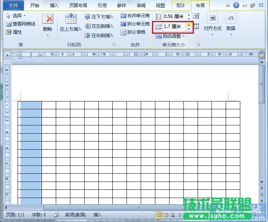Insert row below with 在下方插入
This screenshot has width=268, height=222.
(99, 17)
